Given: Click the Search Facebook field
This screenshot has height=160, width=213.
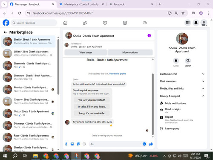Looking at the screenshot, I should [34, 23].
